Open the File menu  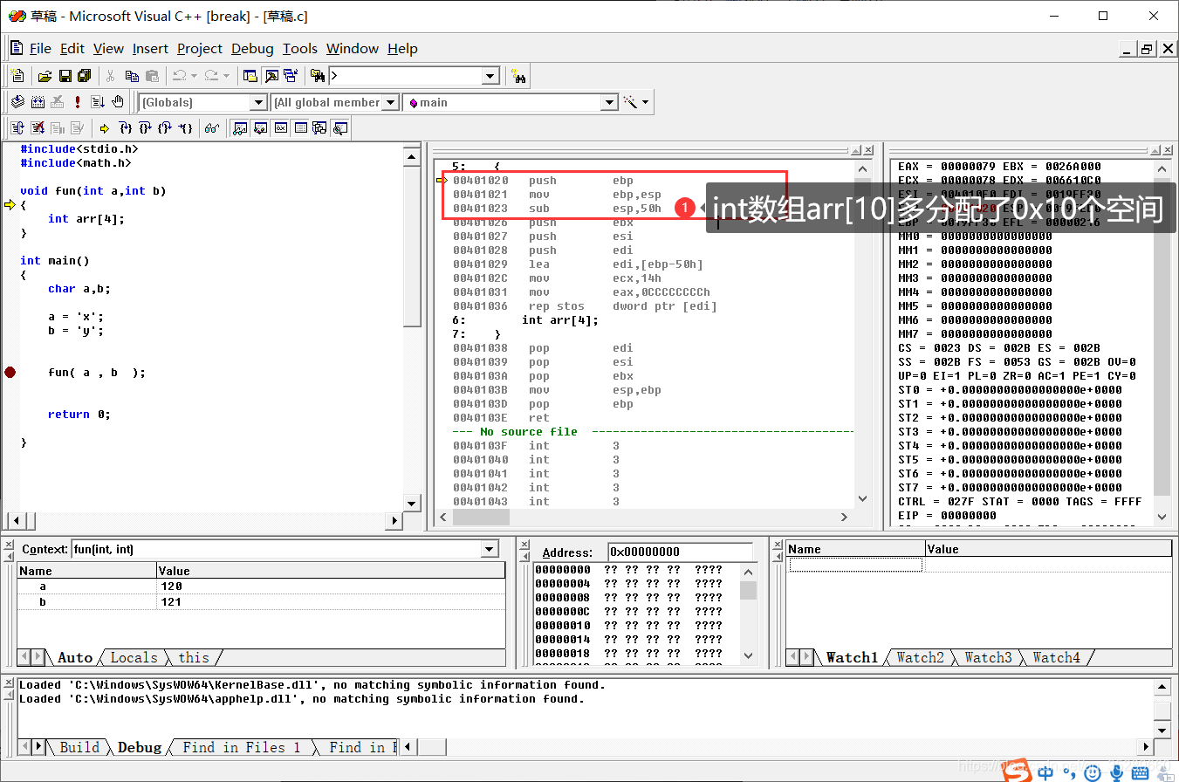pos(40,49)
